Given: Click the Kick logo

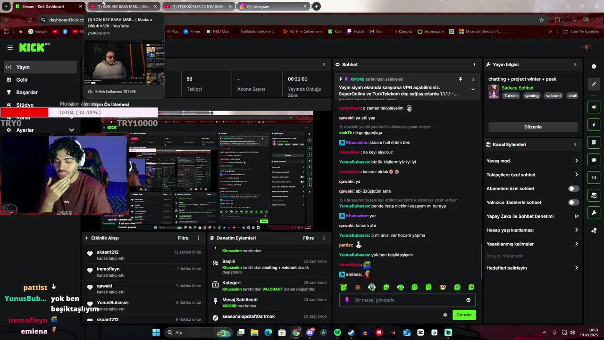Looking at the screenshot, I should [x=34, y=47].
